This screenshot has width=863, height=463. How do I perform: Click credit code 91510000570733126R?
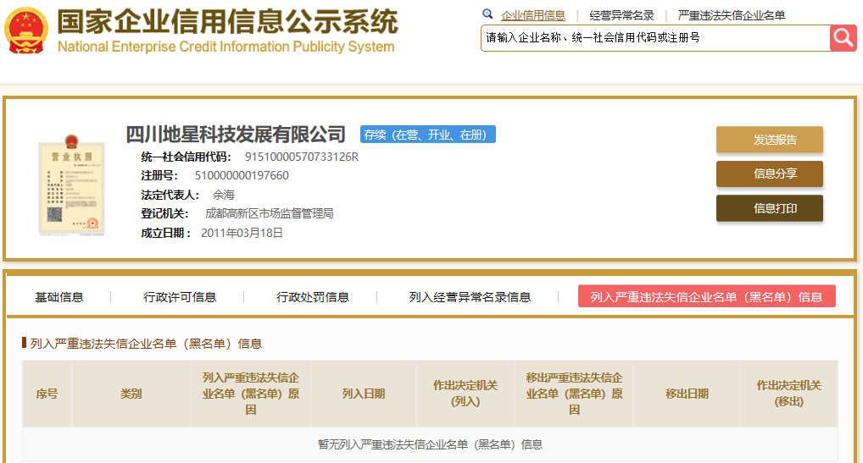coord(302,157)
